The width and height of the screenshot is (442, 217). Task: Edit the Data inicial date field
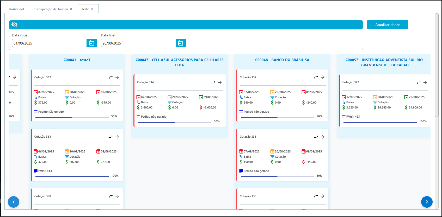tap(50, 43)
